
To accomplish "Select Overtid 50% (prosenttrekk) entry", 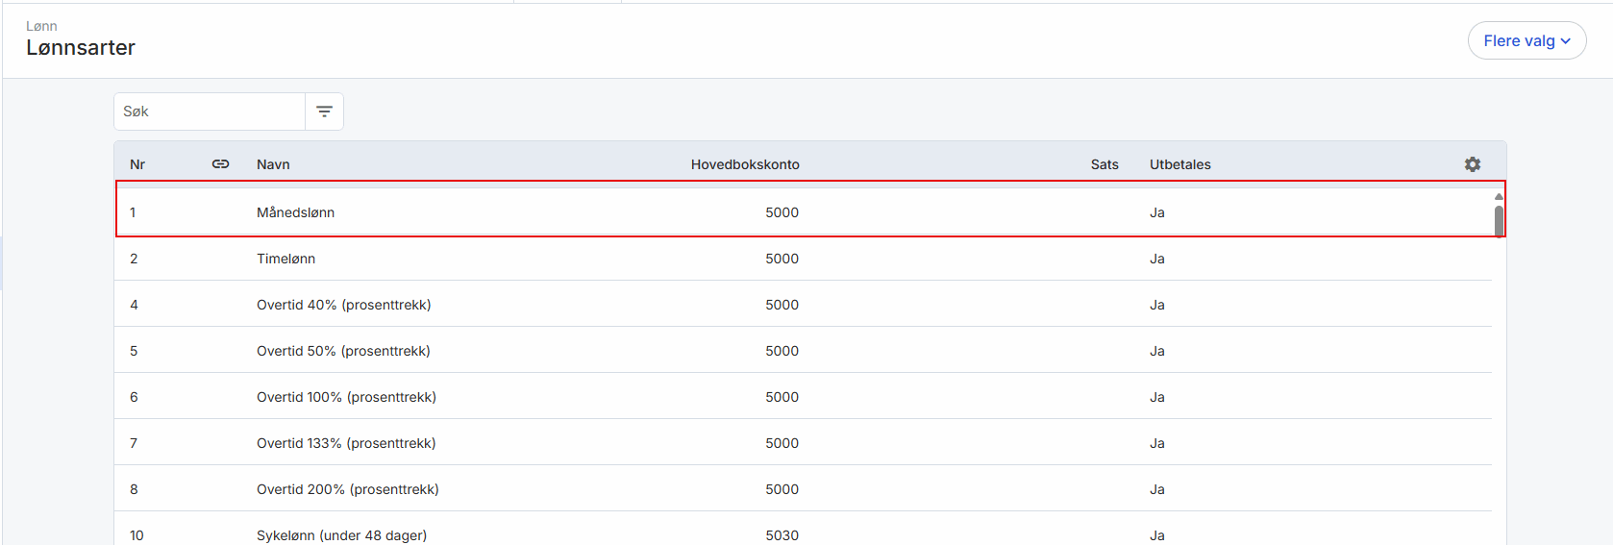I will click(x=343, y=351).
